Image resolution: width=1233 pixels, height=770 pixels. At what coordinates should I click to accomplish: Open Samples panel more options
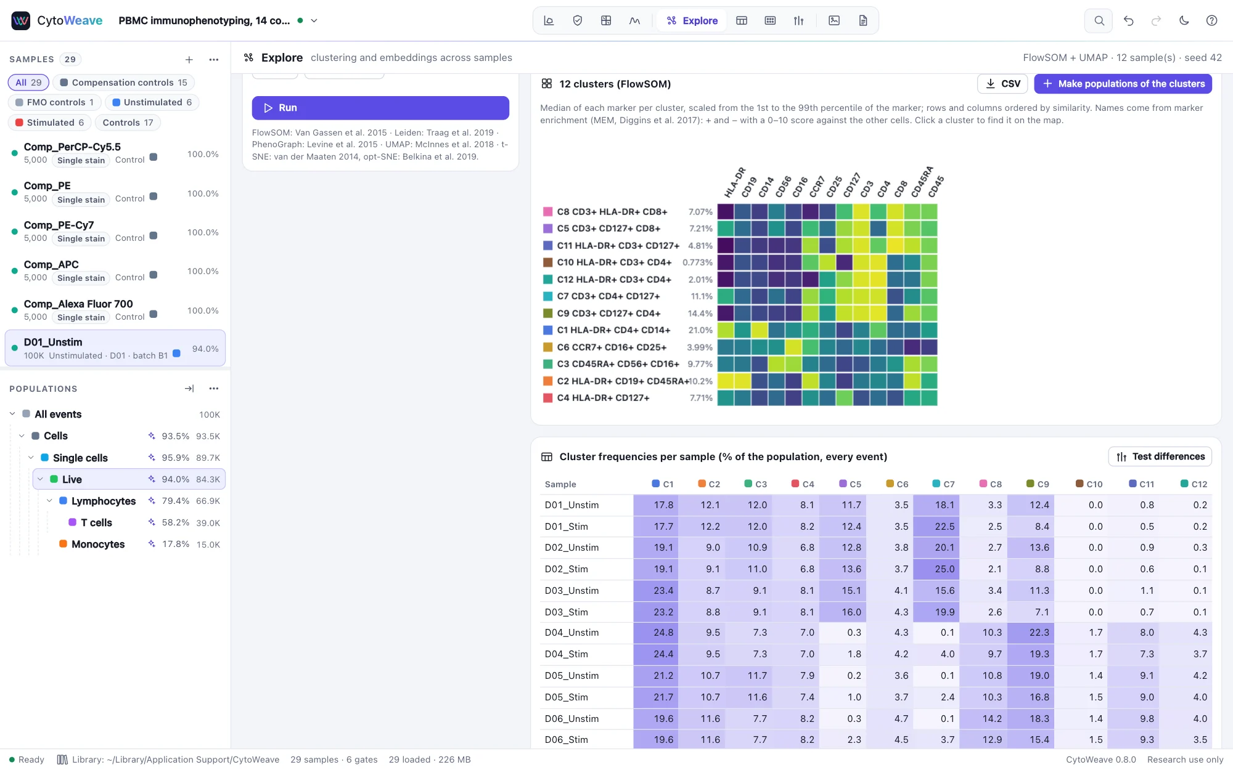point(214,59)
